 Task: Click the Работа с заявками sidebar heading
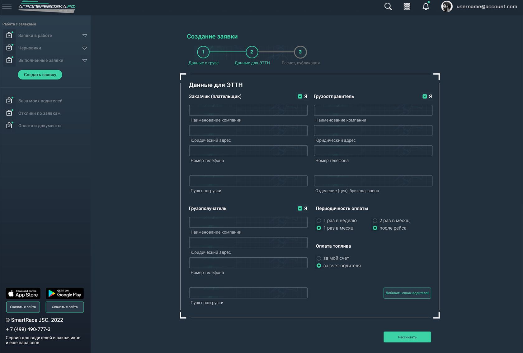[x=19, y=24]
